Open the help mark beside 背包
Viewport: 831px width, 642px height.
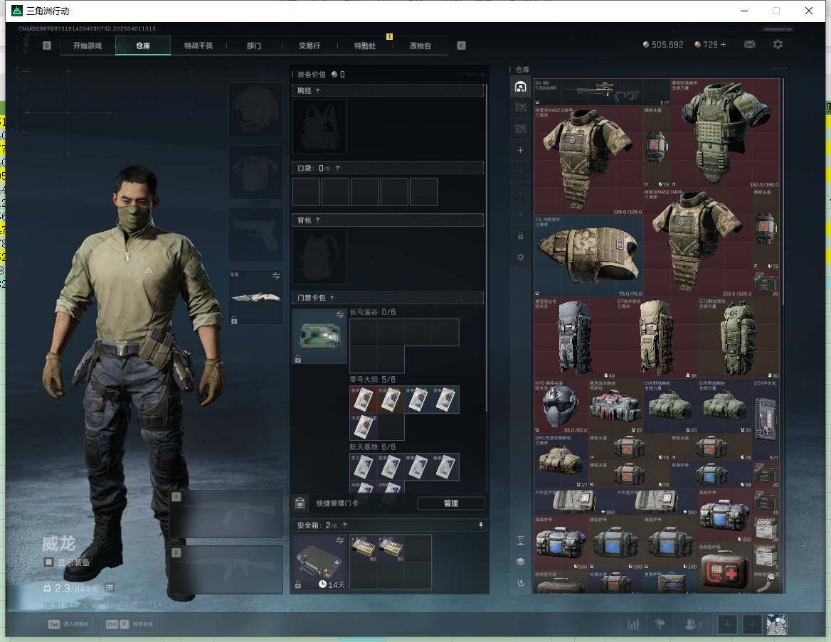coord(317,220)
